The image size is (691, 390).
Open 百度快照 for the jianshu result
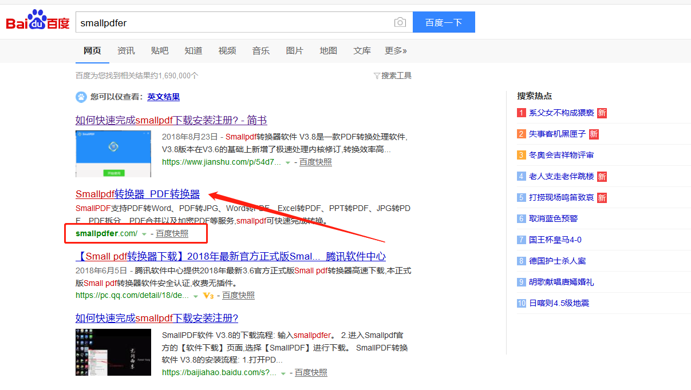(x=315, y=162)
